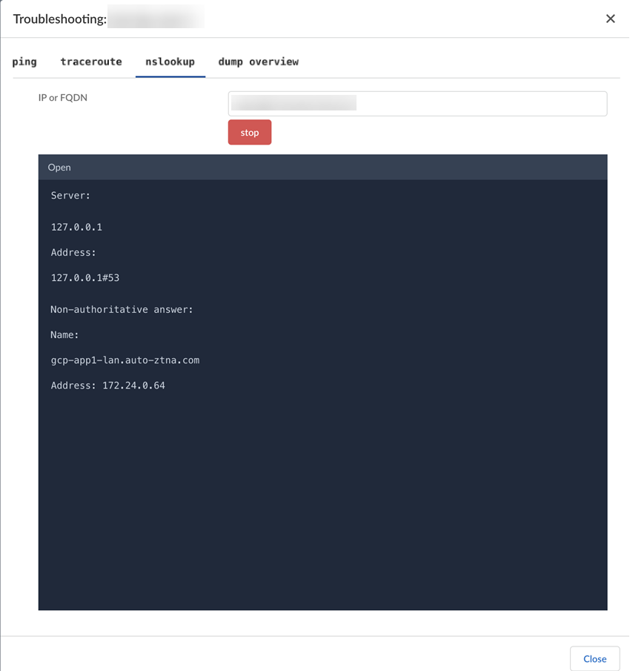View the dump overview tab

pos(258,62)
